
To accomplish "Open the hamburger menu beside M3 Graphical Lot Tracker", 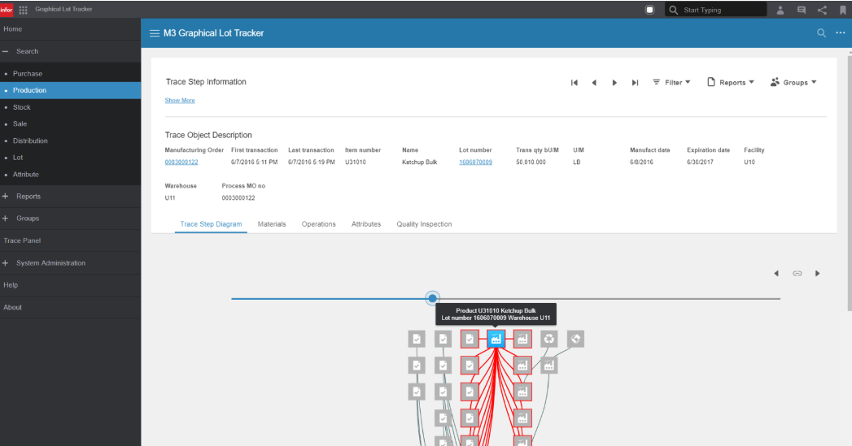I will (x=155, y=33).
